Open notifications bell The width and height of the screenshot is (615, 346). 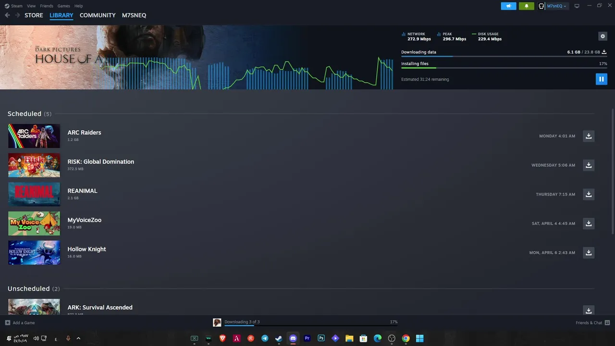[526, 6]
